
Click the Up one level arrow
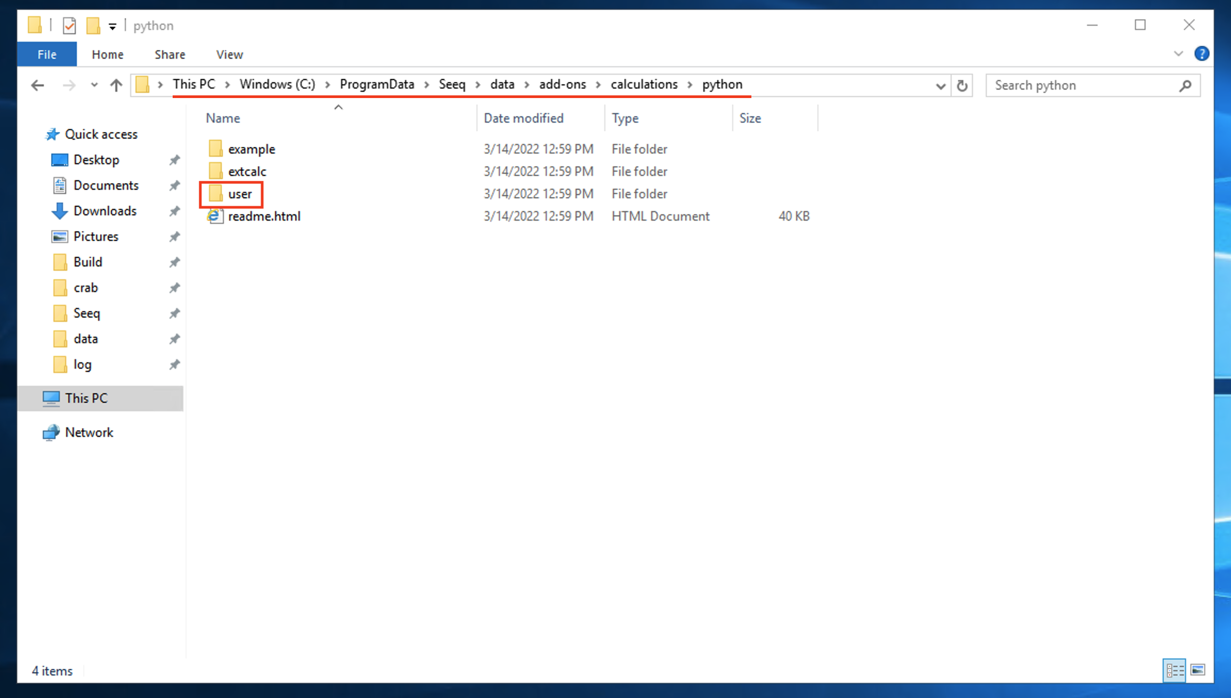[x=116, y=85]
